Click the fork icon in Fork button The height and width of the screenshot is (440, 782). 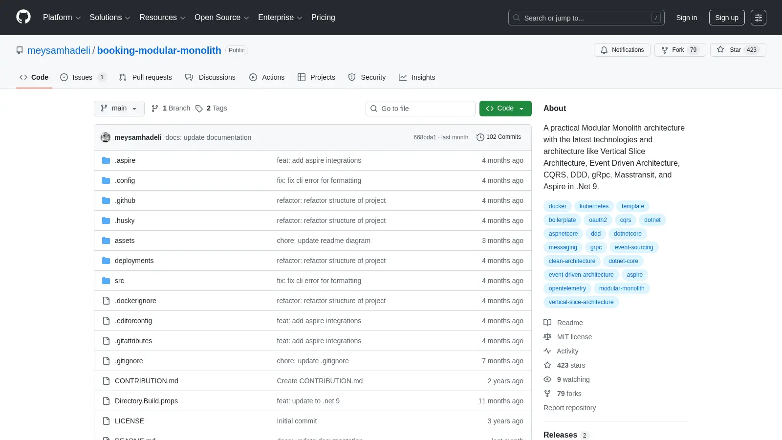(x=665, y=50)
